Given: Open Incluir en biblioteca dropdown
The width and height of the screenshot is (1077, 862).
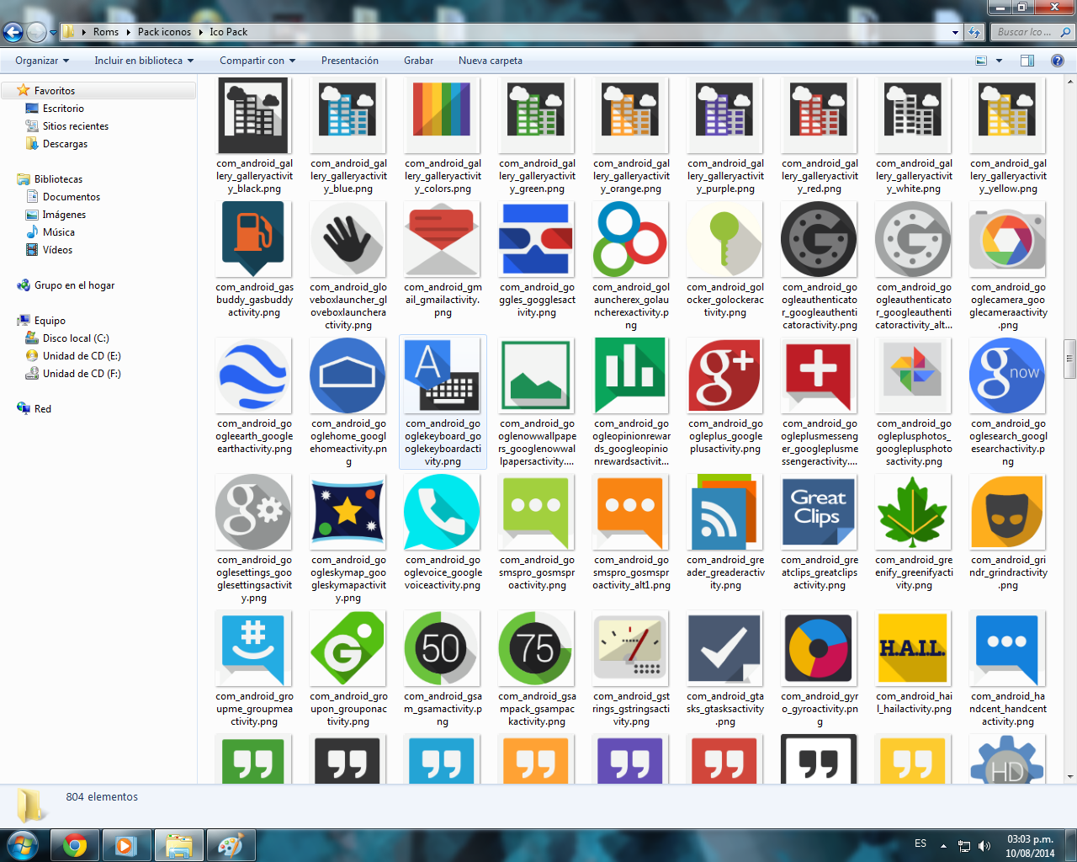Looking at the screenshot, I should [x=144, y=61].
